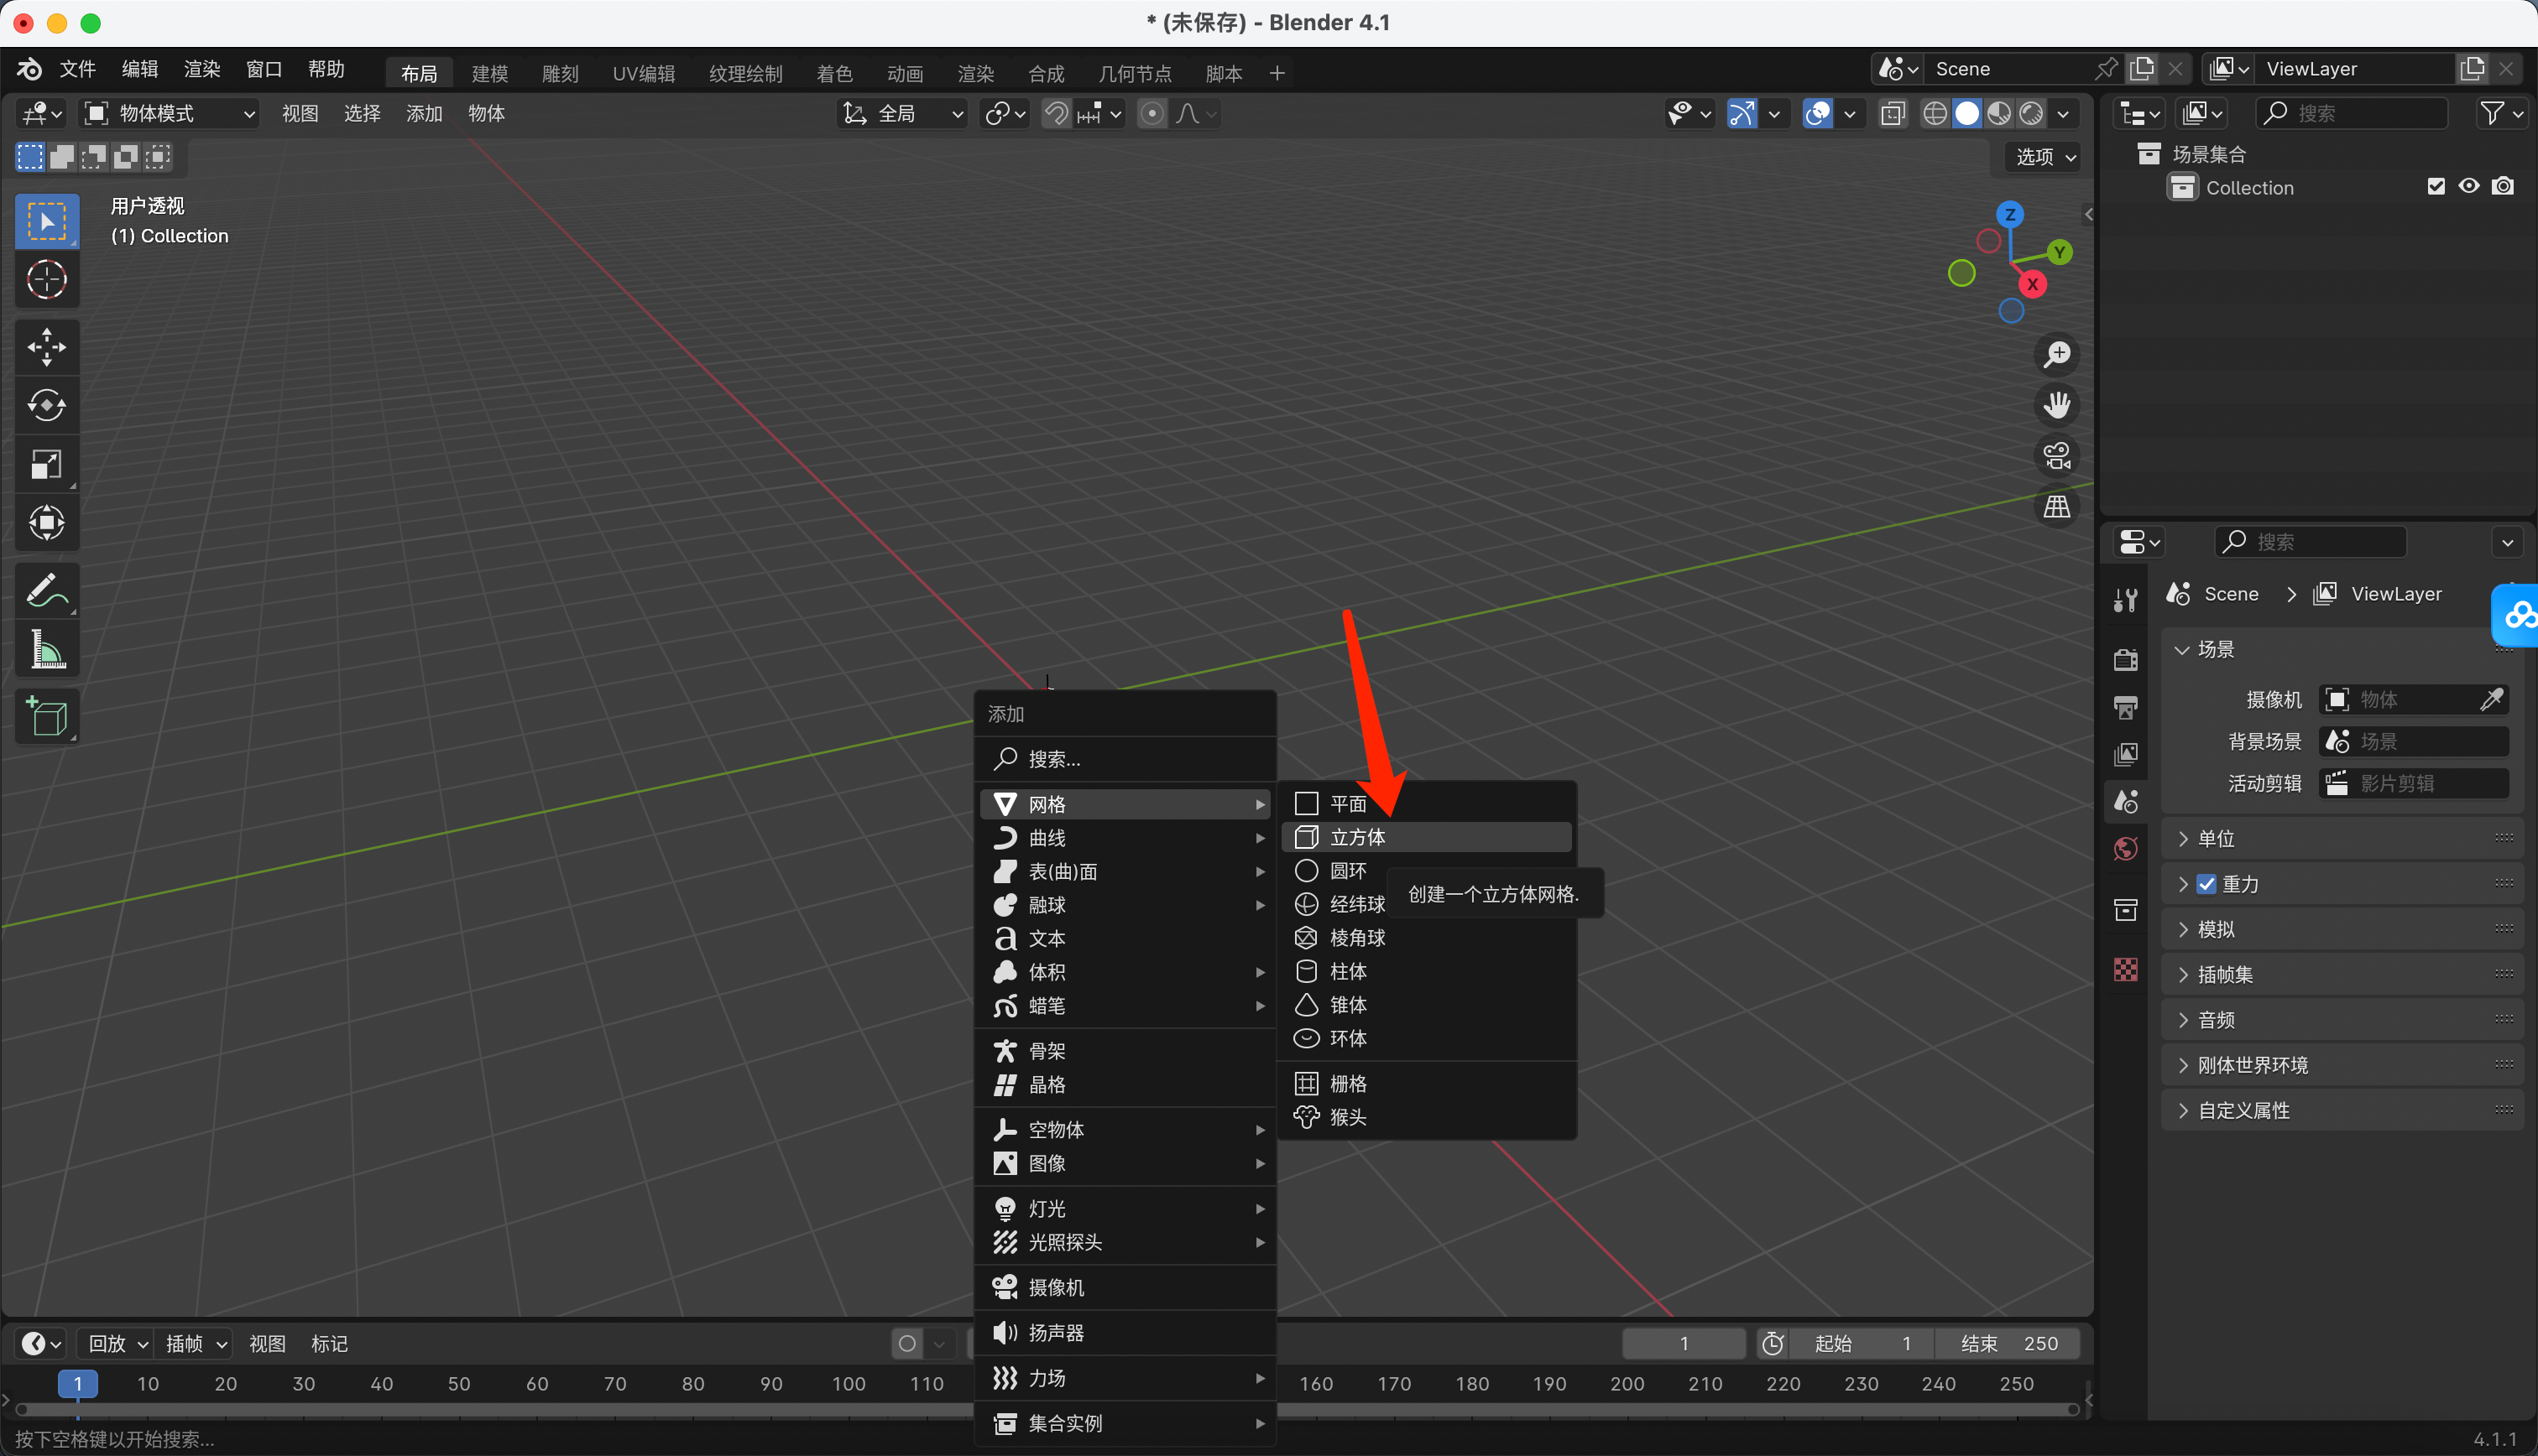The height and width of the screenshot is (1456, 2538).
Task: Select the Move tool in left toolbar
Action: click(x=46, y=347)
